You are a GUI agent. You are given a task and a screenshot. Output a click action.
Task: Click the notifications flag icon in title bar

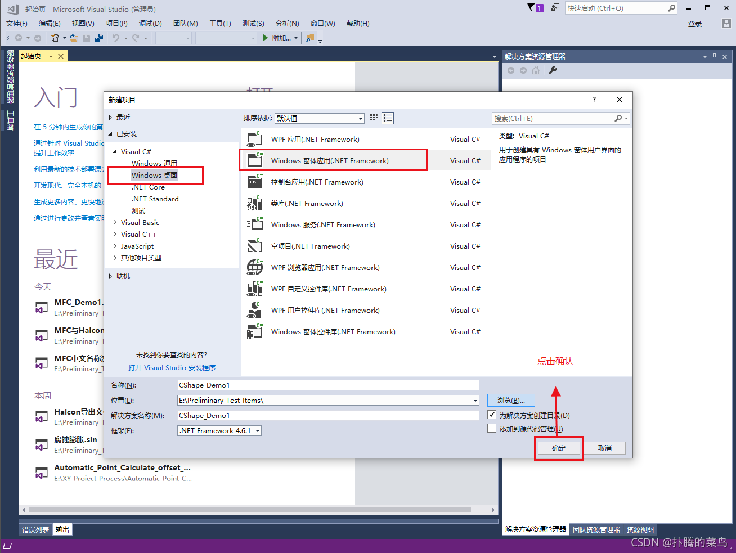[531, 7]
